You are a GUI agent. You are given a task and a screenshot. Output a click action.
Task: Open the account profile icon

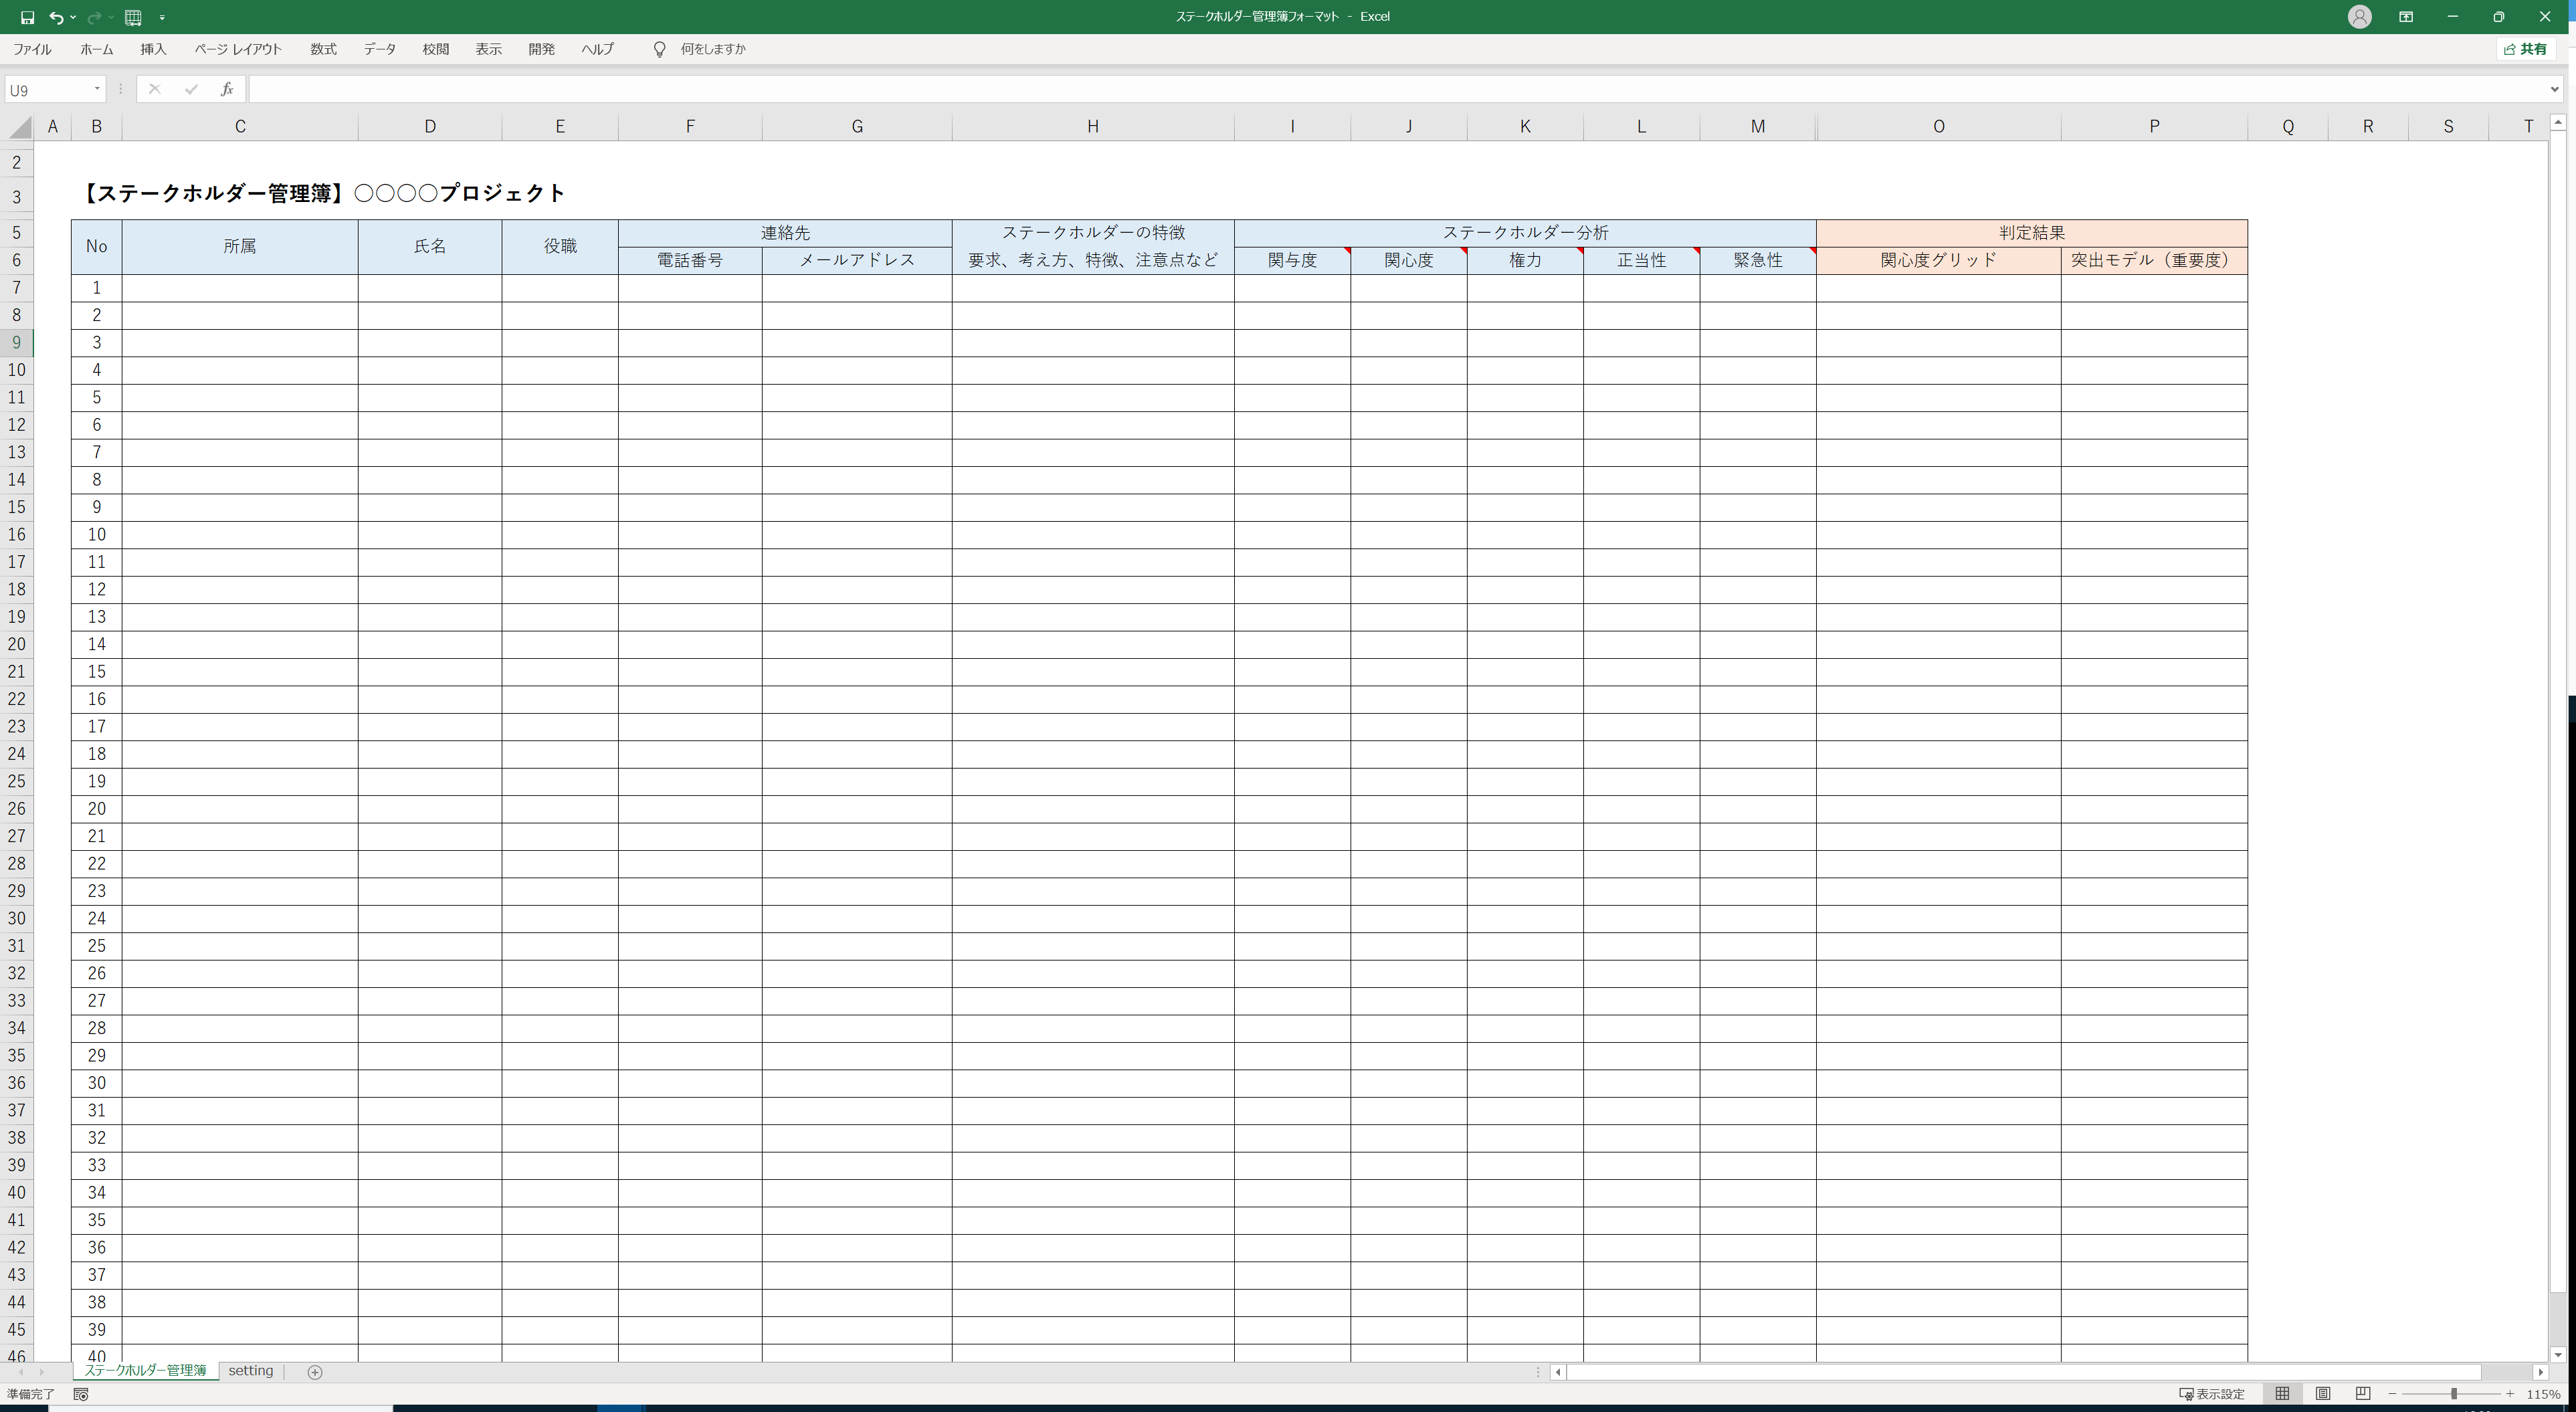[2359, 17]
